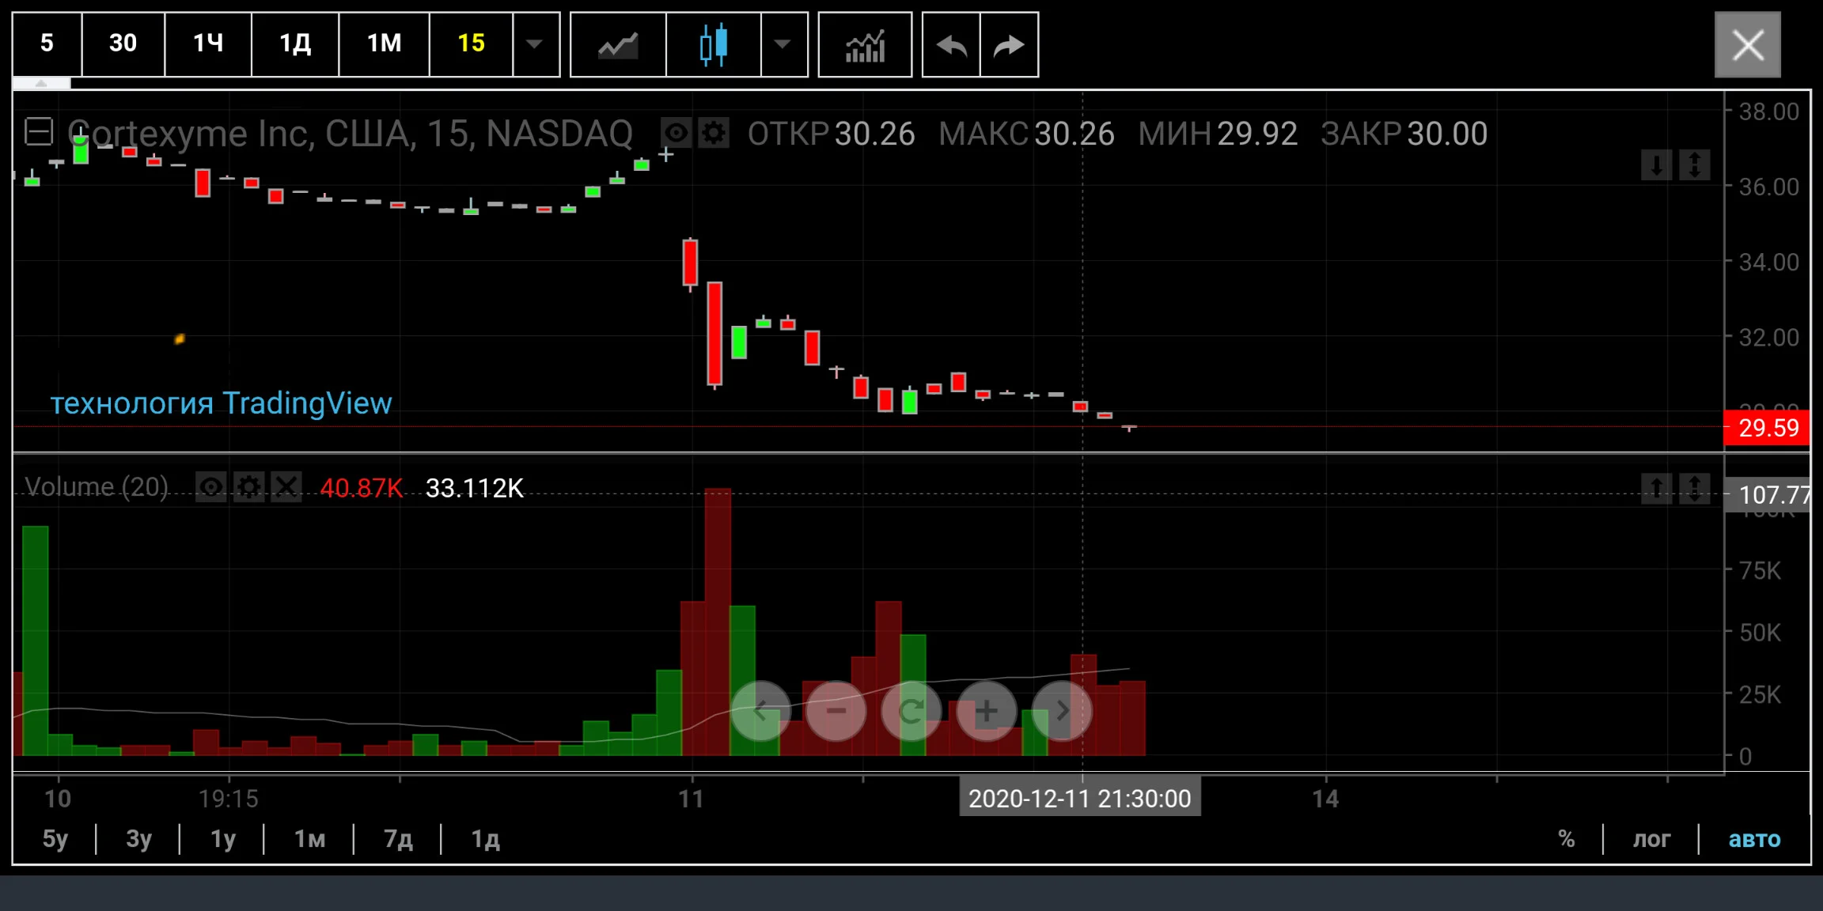Open chart style dropdown arrow
1823x911 pixels.
pos(783,44)
